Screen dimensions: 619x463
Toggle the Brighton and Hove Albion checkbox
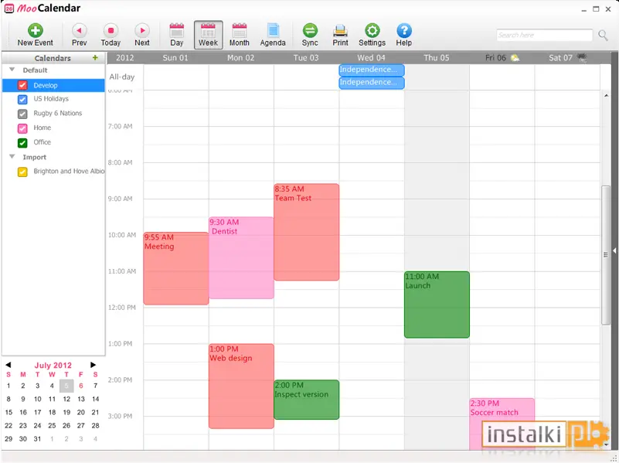coord(22,172)
